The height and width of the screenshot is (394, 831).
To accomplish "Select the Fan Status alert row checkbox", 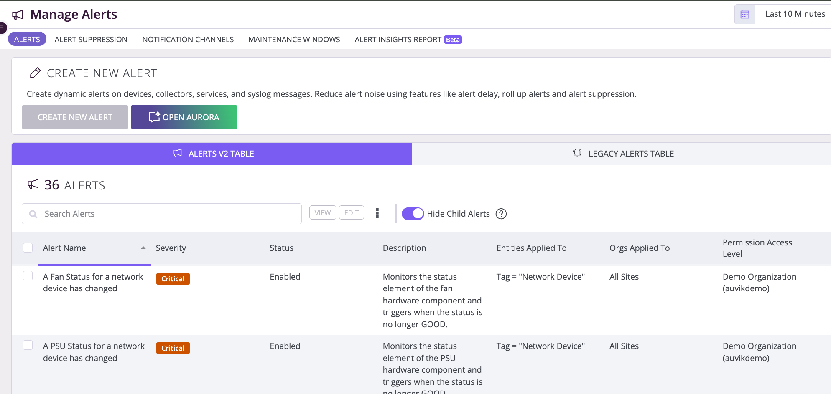I will 28,276.
